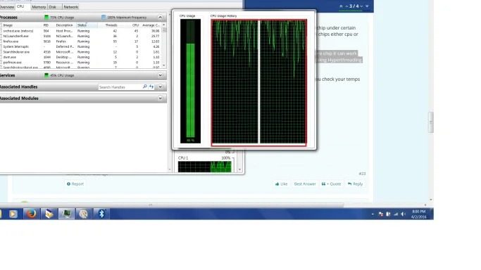Click into the Search Handles field
481x270 pixels.
pos(120,87)
